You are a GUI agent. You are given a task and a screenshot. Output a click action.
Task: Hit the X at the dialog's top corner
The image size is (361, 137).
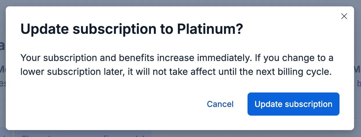tap(344, 16)
